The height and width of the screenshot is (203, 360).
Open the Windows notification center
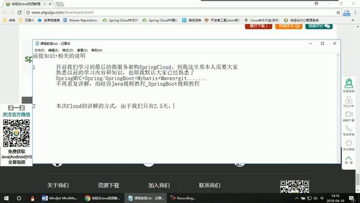pyautogui.click(x=352, y=198)
